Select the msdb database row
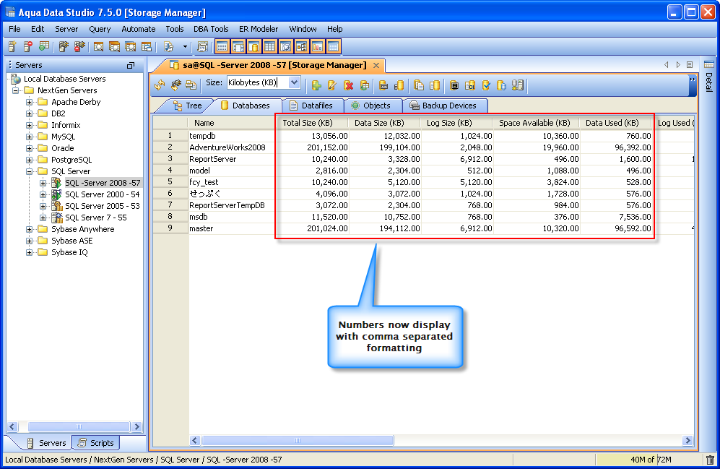The height and width of the screenshot is (469, 720). [x=199, y=217]
